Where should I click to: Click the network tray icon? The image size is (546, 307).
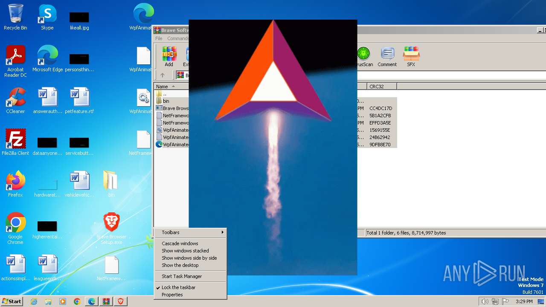click(x=495, y=301)
